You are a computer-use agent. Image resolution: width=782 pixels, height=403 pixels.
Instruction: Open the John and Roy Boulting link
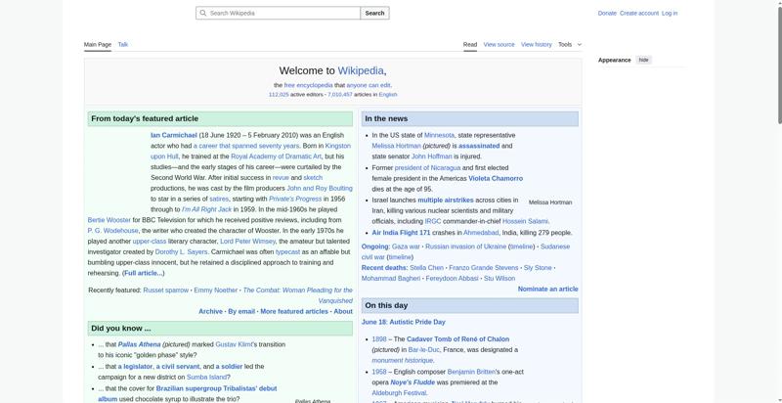pyautogui.click(x=320, y=189)
